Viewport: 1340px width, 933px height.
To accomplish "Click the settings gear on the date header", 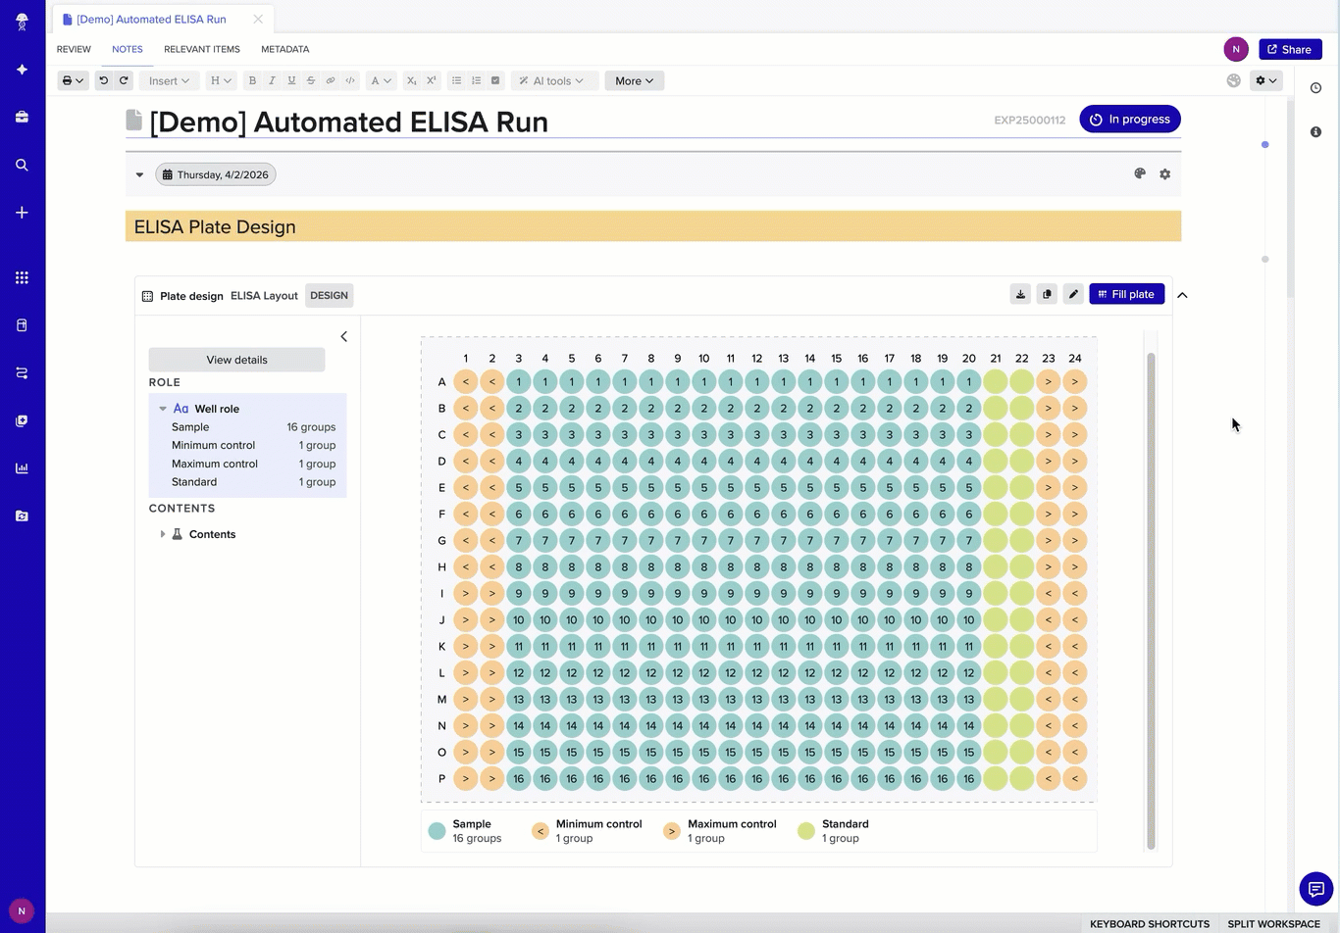I will [x=1164, y=173].
